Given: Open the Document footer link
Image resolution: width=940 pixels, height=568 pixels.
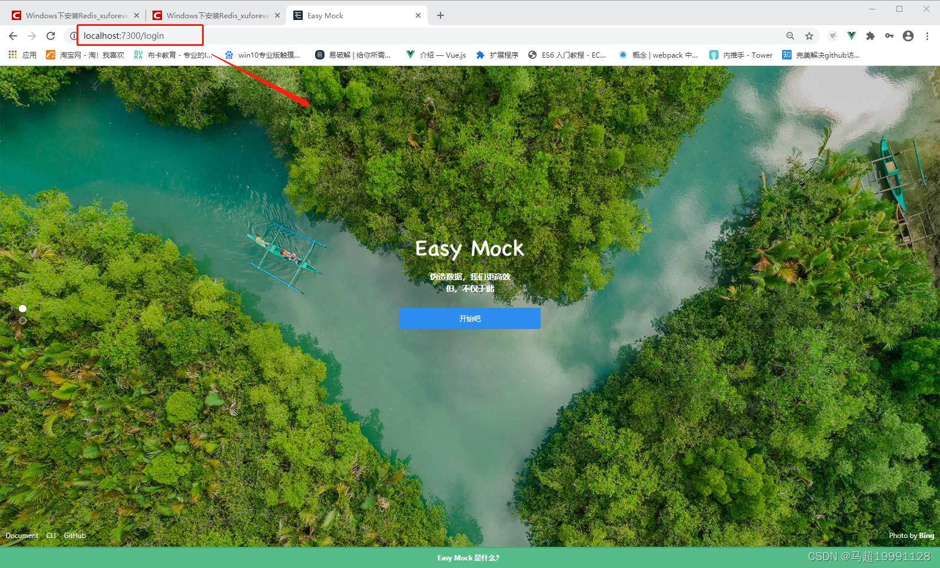Looking at the screenshot, I should coord(22,536).
